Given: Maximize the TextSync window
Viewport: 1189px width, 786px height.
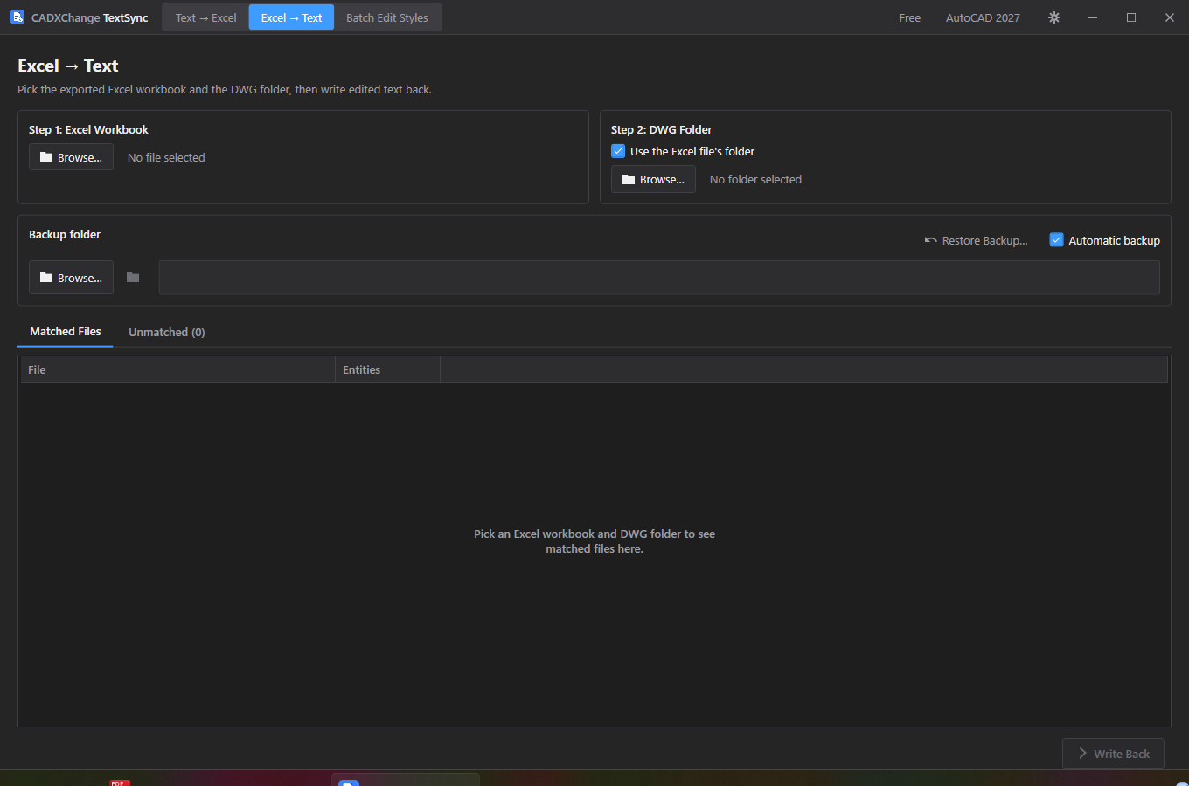Looking at the screenshot, I should coord(1131,17).
